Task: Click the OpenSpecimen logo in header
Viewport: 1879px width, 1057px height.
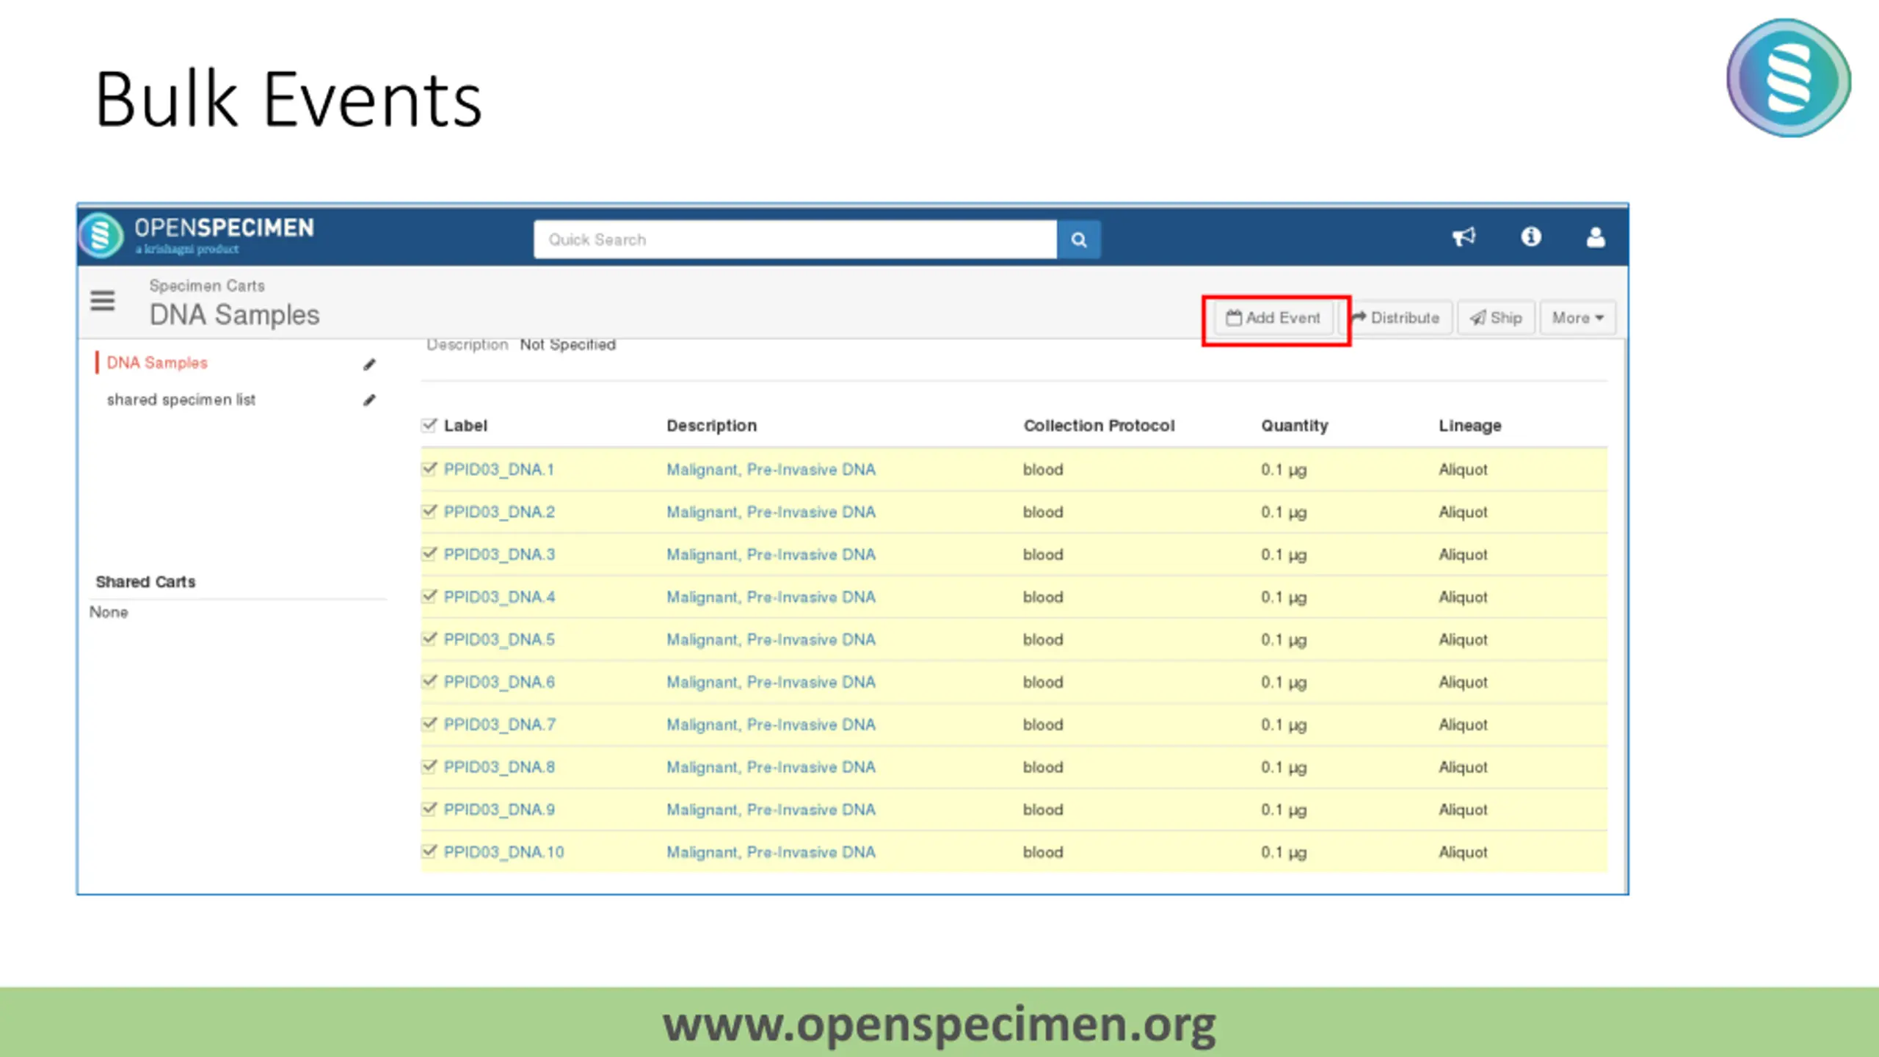Action: [198, 235]
